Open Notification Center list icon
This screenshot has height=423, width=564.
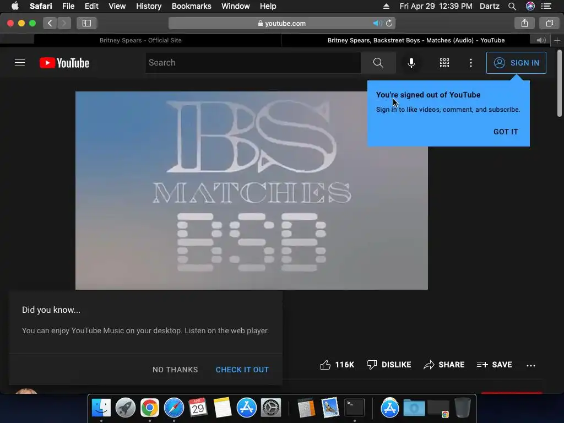(546, 6)
